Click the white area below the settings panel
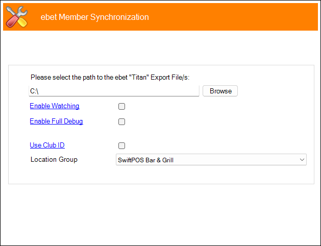321x246 pixels. (x=160, y=214)
